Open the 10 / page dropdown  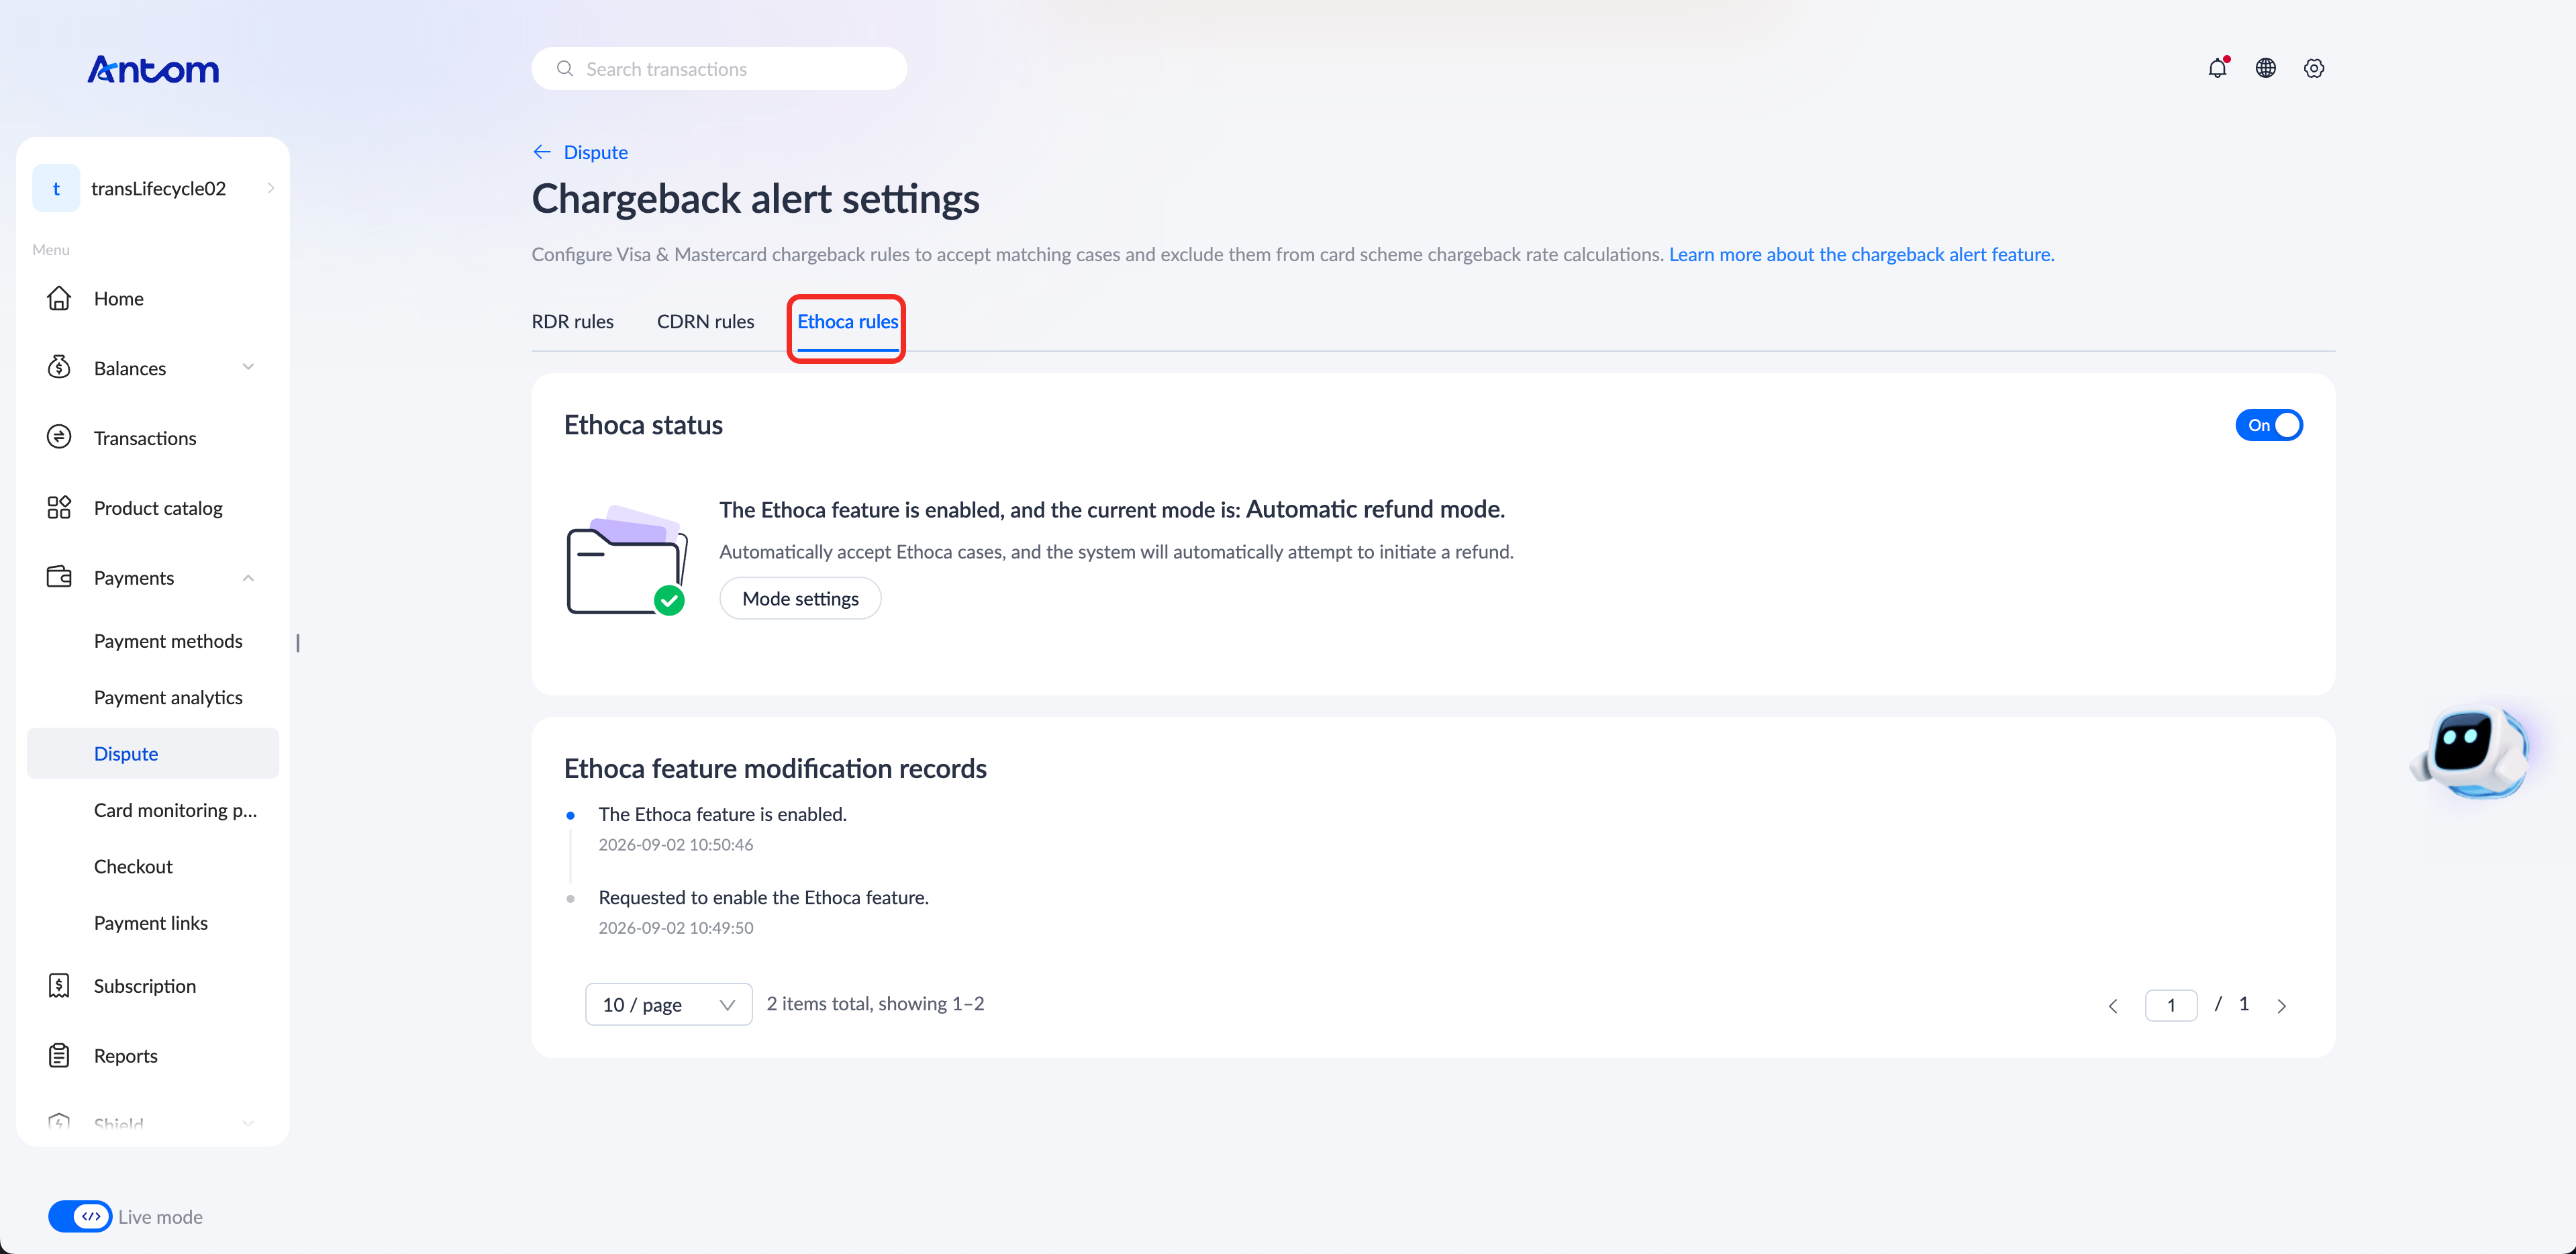(668, 1004)
